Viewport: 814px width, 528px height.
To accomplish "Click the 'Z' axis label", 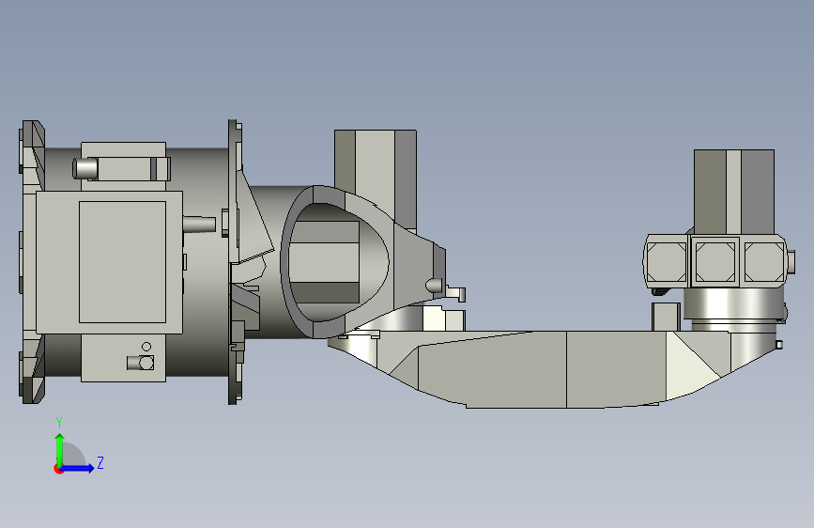I will pos(100,462).
